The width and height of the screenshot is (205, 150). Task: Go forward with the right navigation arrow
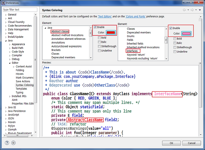point(192,10)
